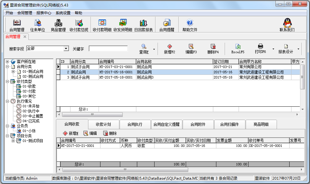The image size is (310, 184).
Task: Select the 04-已完成 tree item
Action: click(x=28, y=121)
